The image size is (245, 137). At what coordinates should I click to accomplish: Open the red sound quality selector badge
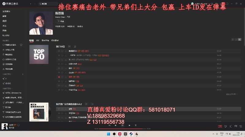click(220, 126)
